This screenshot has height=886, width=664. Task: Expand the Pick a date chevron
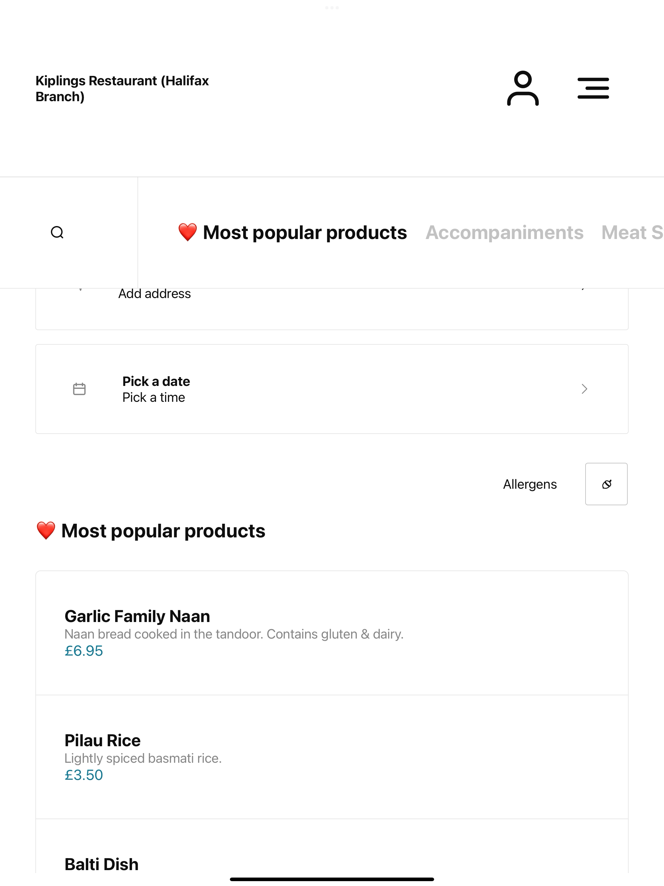[x=584, y=389]
